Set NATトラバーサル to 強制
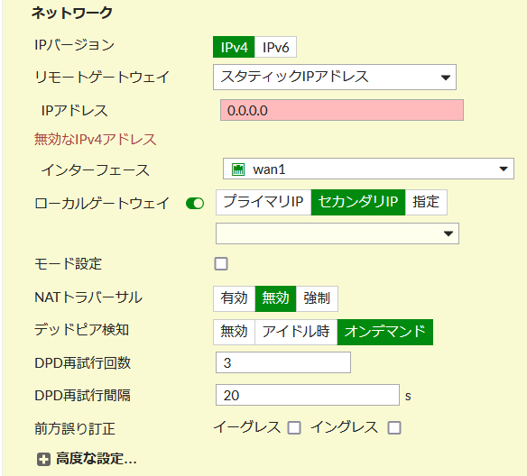This screenshot has width=527, height=476. click(x=317, y=298)
